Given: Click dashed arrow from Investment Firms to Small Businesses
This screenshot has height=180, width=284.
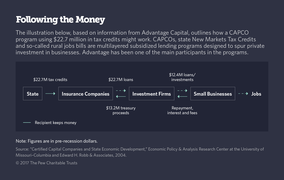Looking at the screenshot, I should click(182, 91).
